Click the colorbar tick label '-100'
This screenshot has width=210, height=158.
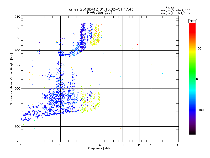click(x=200, y=110)
